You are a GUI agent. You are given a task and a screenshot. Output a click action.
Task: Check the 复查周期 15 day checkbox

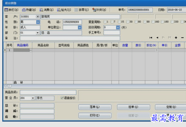pos(119,22)
